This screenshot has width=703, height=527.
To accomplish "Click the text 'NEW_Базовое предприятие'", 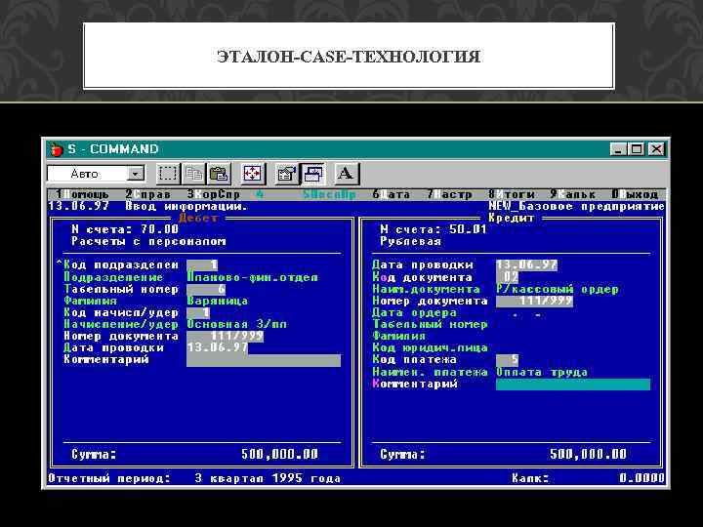I will [x=577, y=206].
